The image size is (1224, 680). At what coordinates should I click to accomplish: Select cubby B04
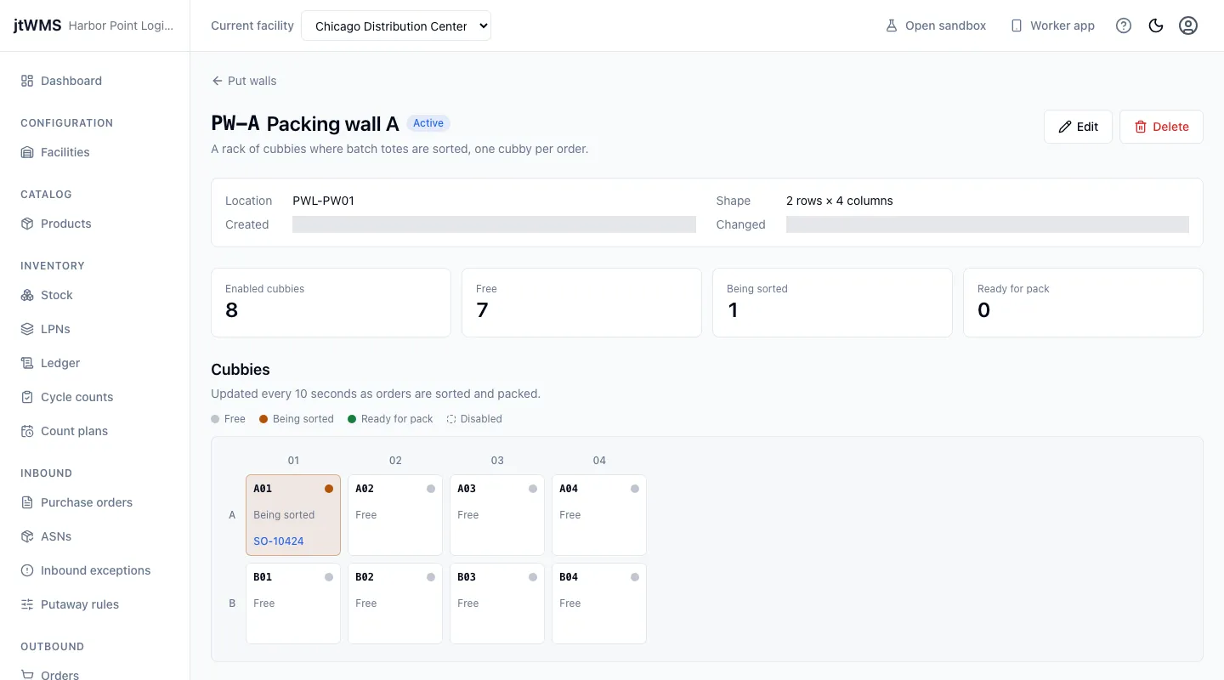point(599,603)
